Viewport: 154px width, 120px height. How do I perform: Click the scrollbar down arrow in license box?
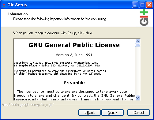(137, 98)
